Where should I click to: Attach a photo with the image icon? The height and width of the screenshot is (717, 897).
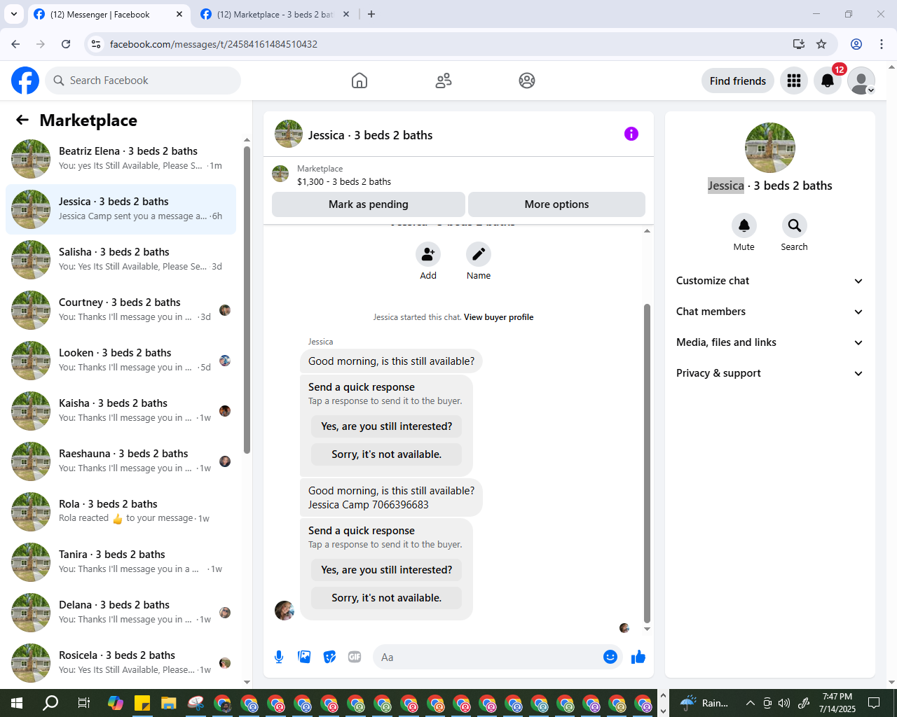304,657
